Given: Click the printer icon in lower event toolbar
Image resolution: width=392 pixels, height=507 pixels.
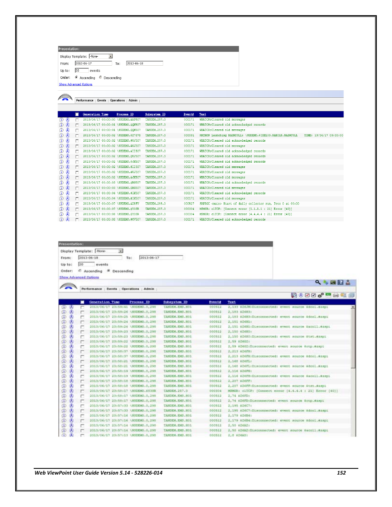Looking at the screenshot, I should pos(336,295).
